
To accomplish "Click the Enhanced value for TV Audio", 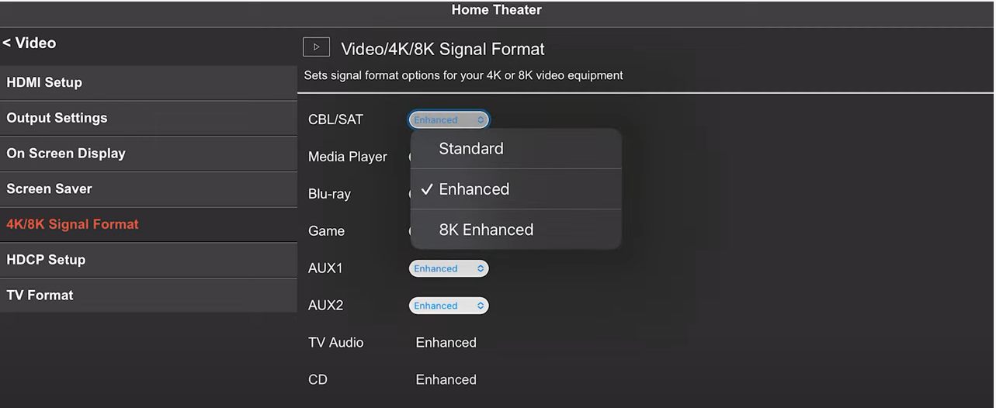I will coord(446,342).
